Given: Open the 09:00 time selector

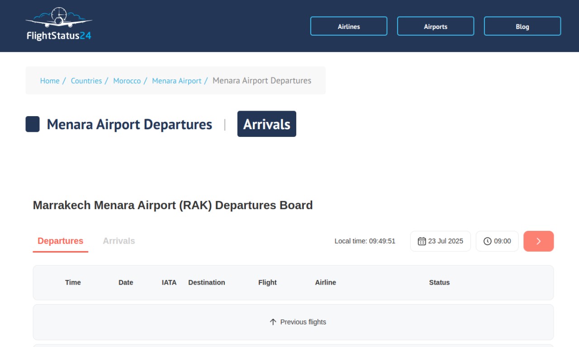Looking at the screenshot, I should [497, 241].
